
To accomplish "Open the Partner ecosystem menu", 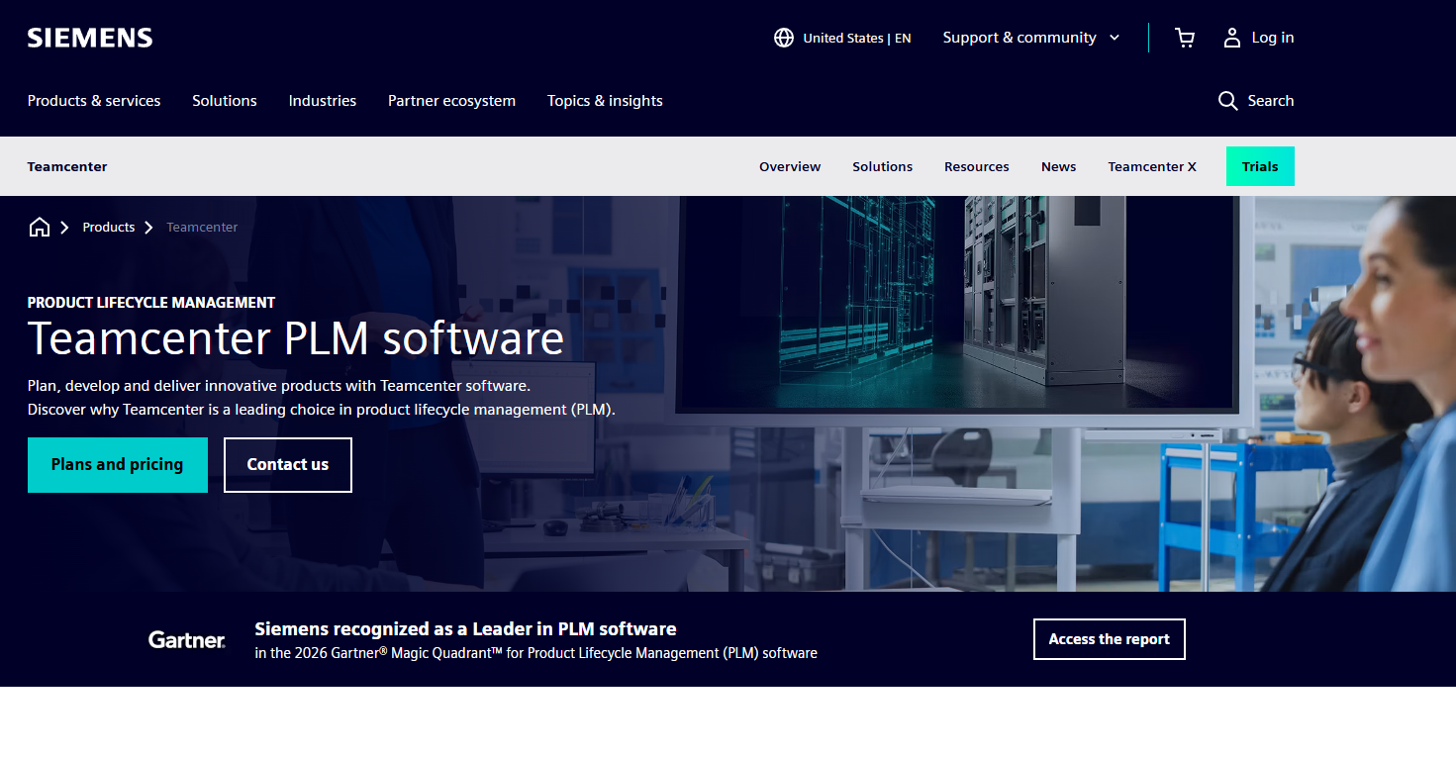I will (x=451, y=101).
